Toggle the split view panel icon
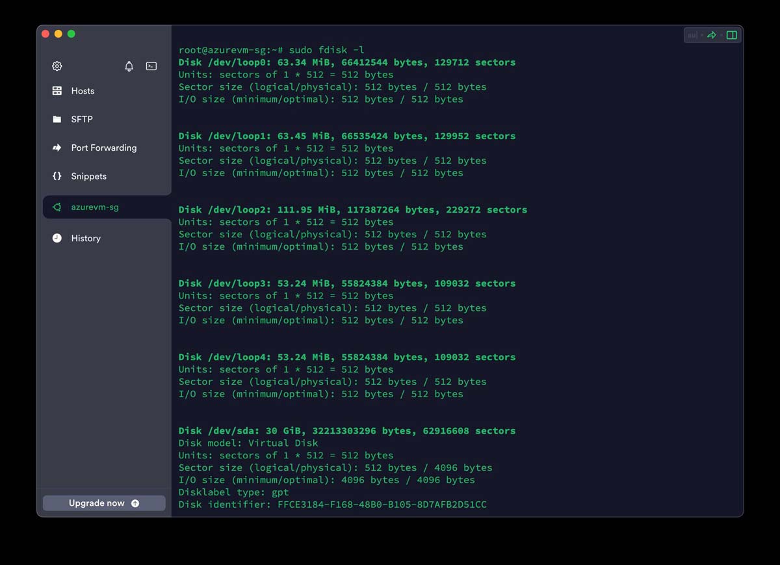This screenshot has height=565, width=780. [x=732, y=35]
